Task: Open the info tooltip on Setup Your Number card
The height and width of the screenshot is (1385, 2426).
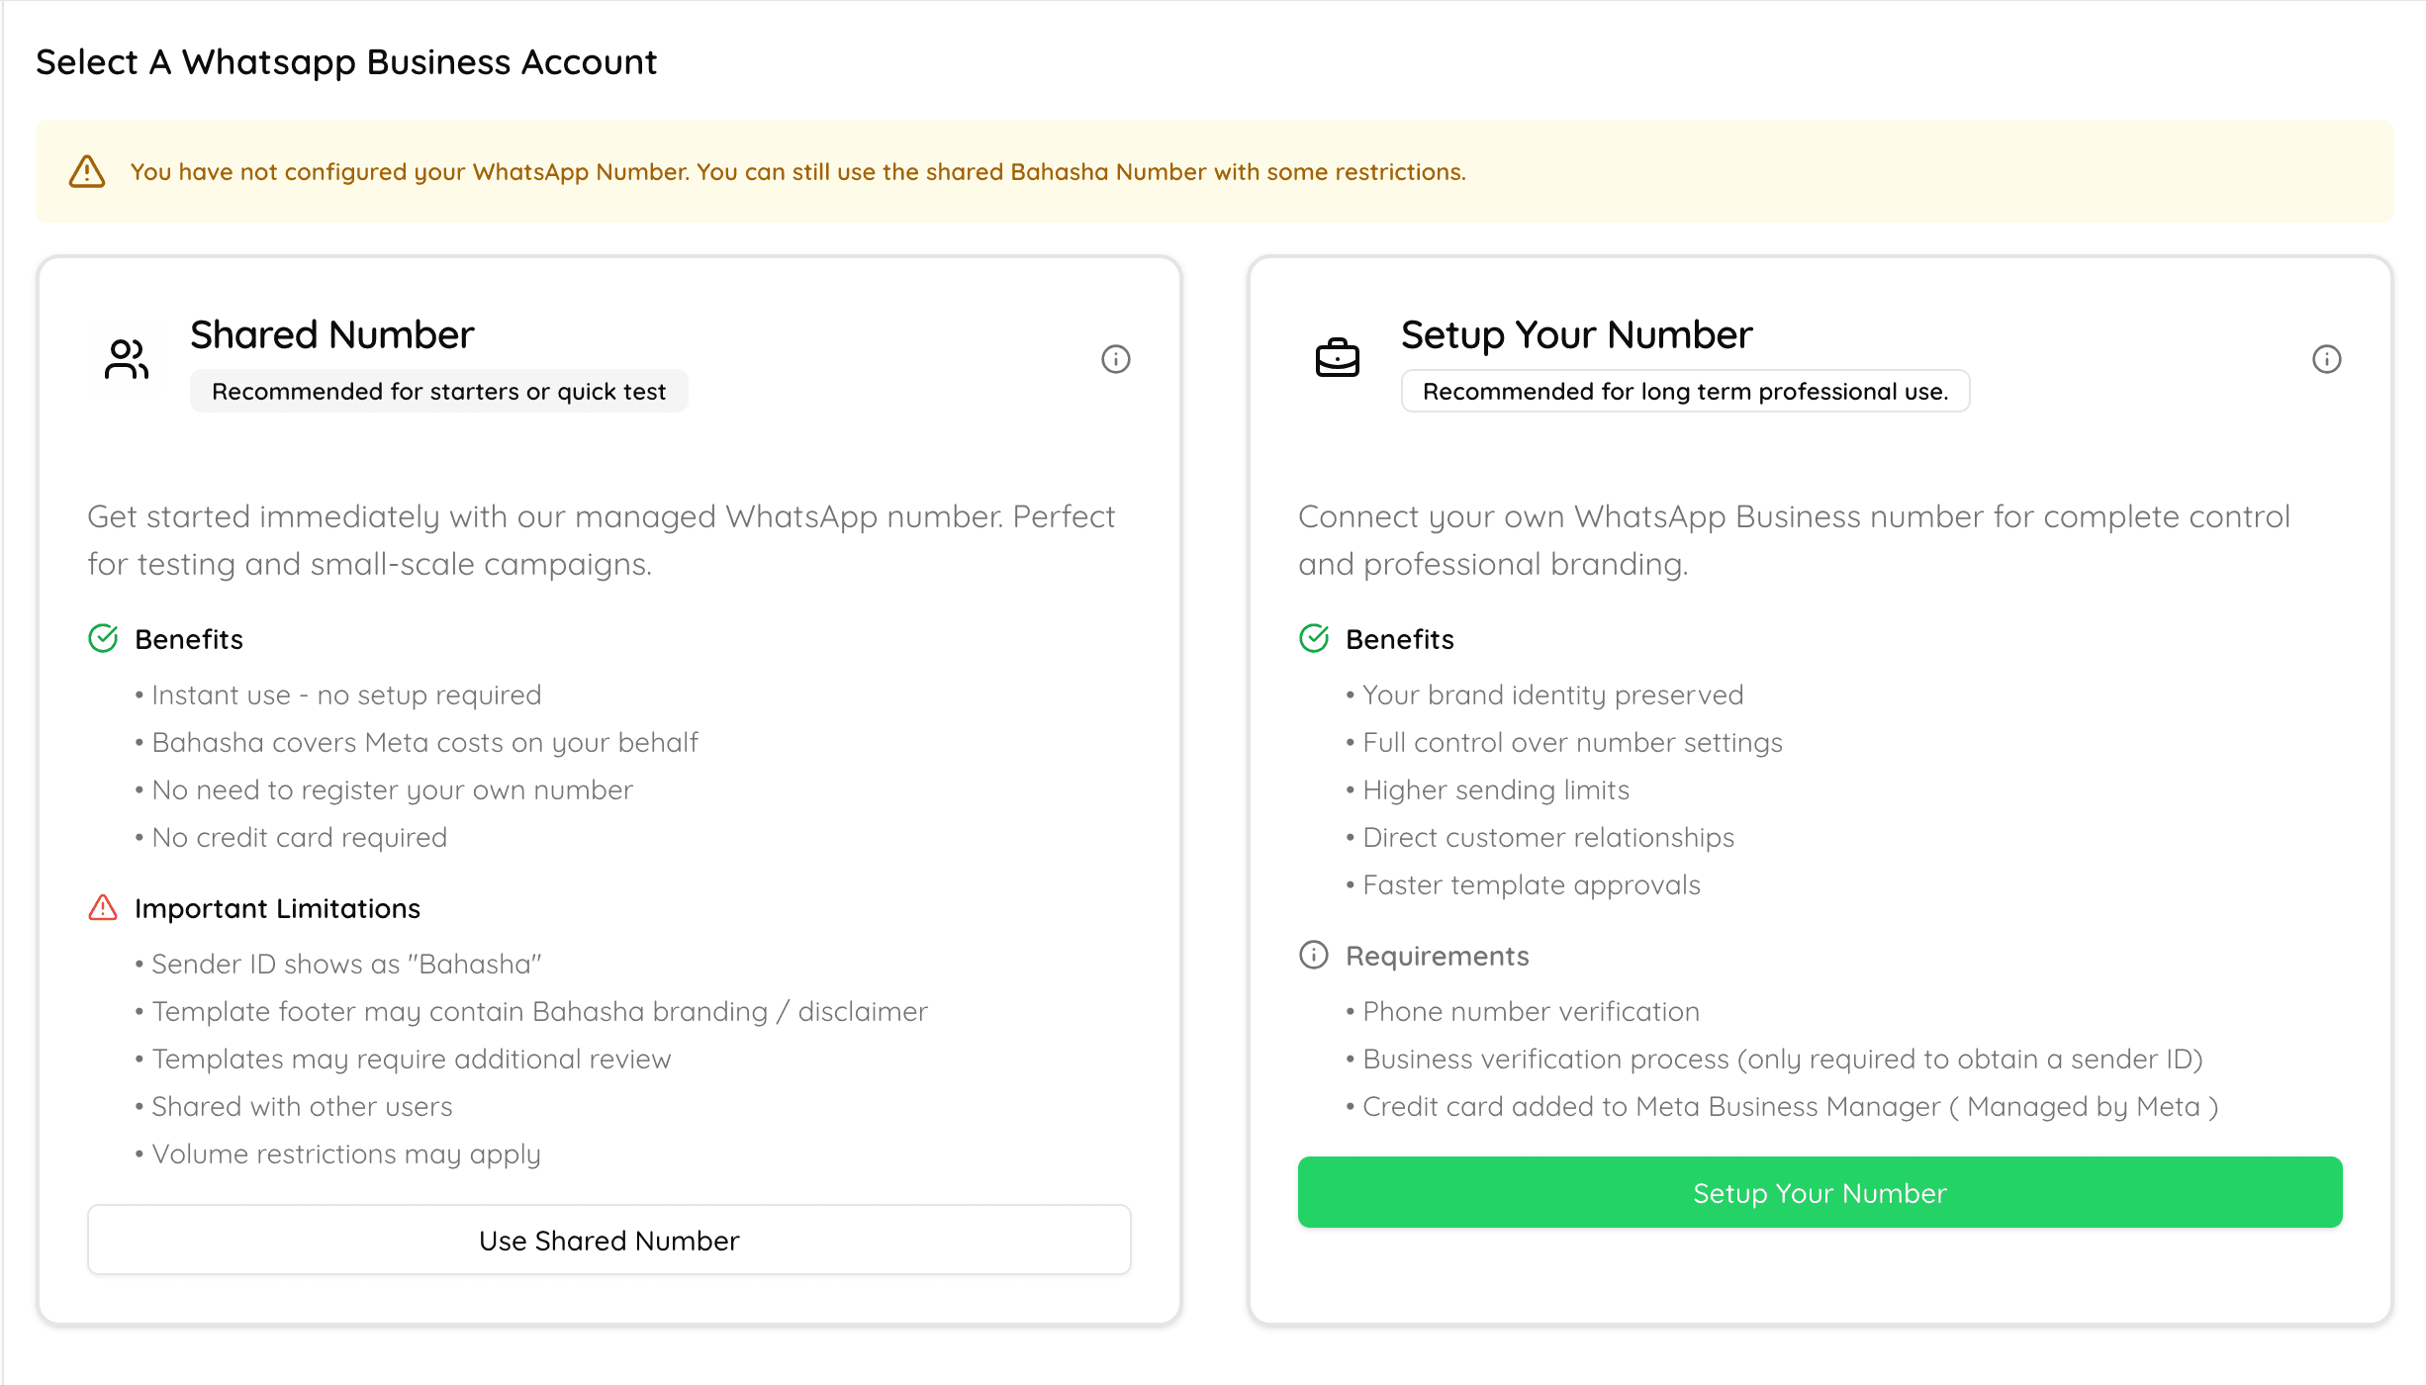Action: tap(2327, 359)
